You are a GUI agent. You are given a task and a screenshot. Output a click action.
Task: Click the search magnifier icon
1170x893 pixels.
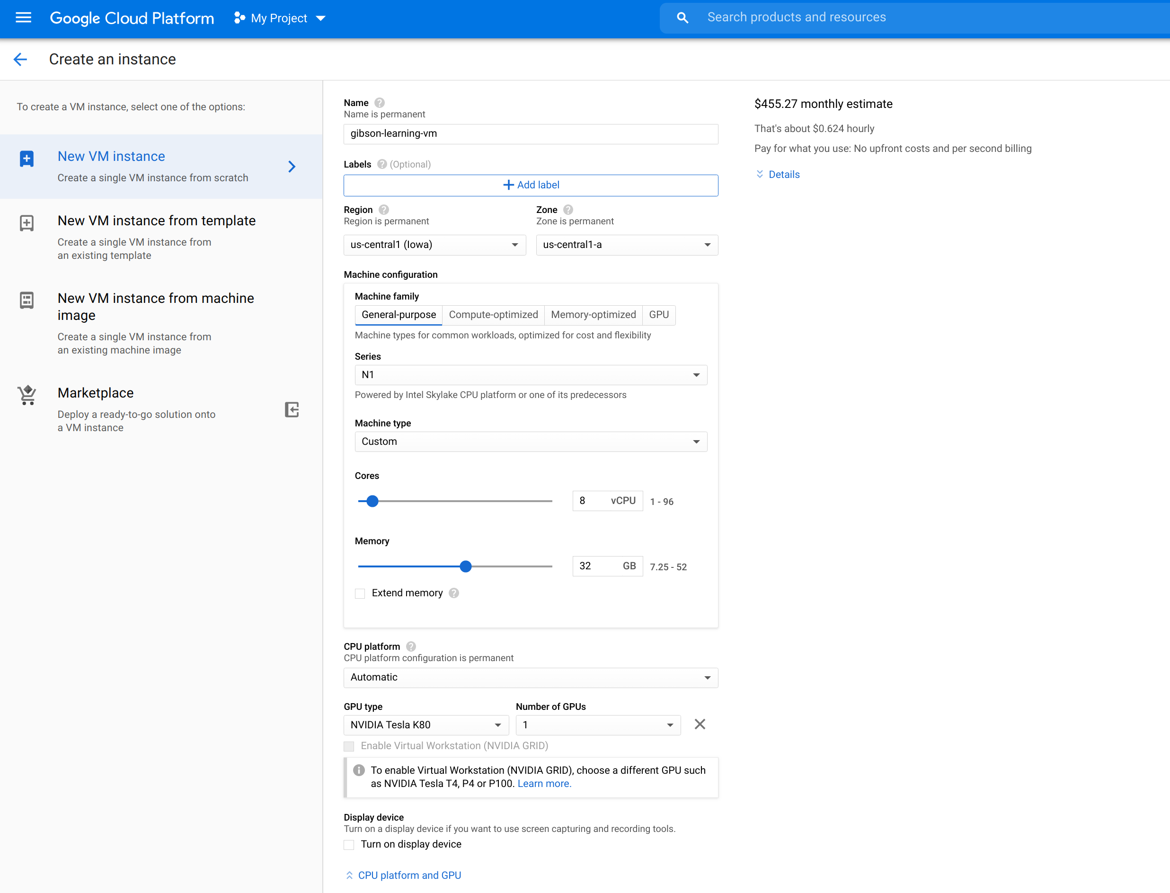coord(682,18)
